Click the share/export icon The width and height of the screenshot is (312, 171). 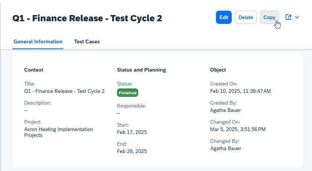coord(288,17)
